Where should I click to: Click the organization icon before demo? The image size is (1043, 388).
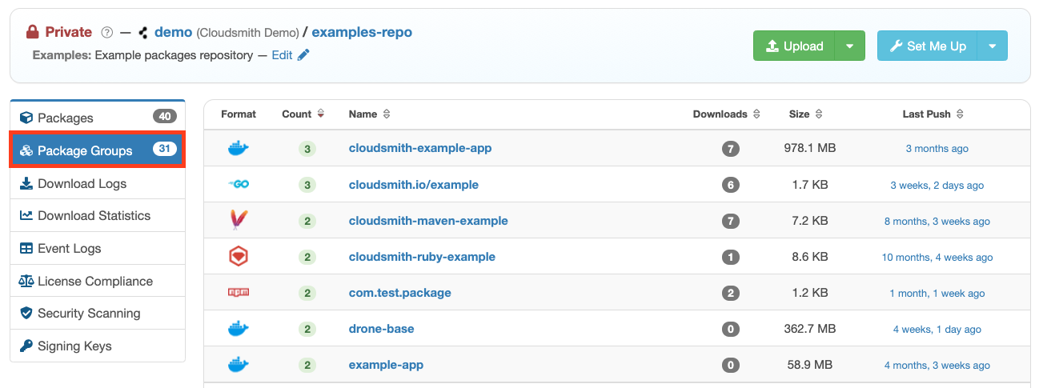[x=142, y=33]
